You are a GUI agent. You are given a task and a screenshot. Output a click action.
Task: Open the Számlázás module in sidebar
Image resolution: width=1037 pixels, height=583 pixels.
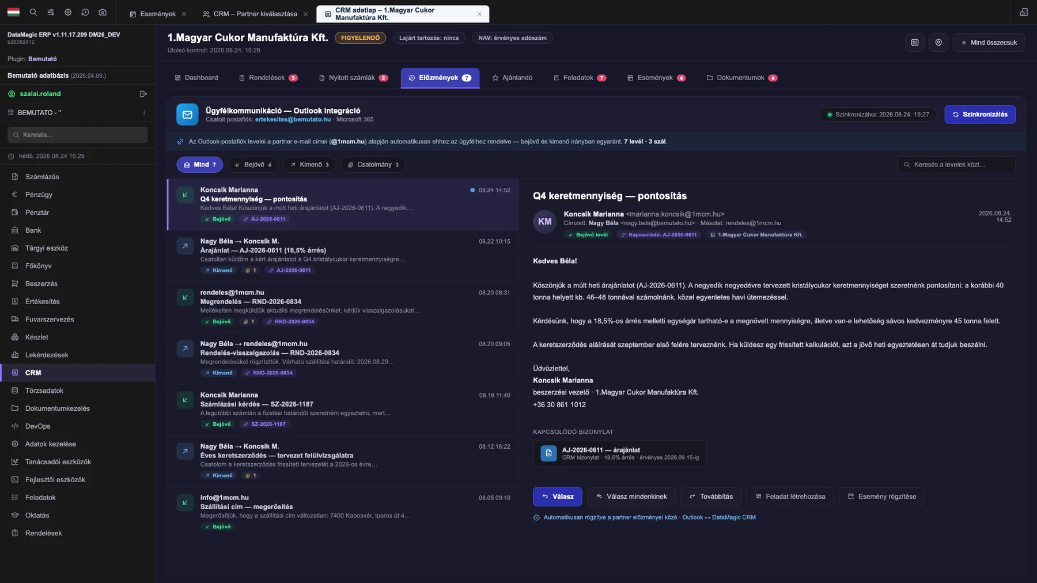[x=77, y=177]
